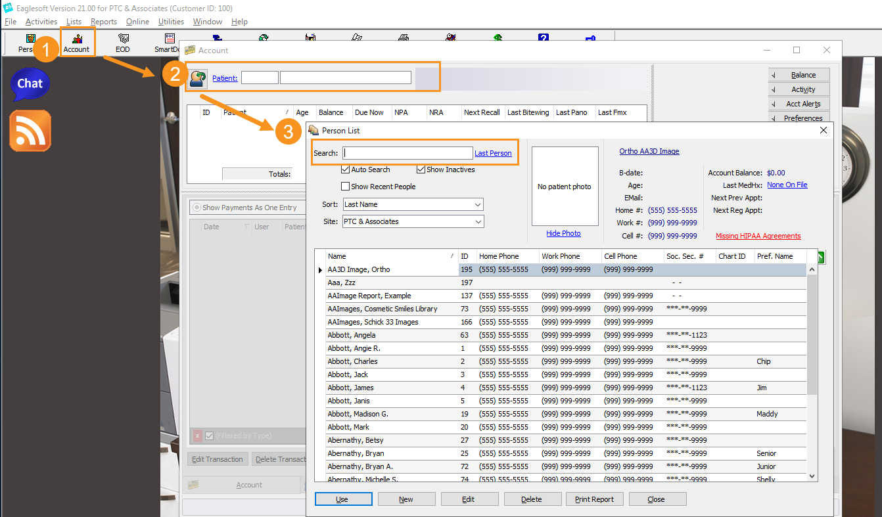Open the EOD toolbar icon
This screenshot has height=517, width=882.
coord(123,43)
